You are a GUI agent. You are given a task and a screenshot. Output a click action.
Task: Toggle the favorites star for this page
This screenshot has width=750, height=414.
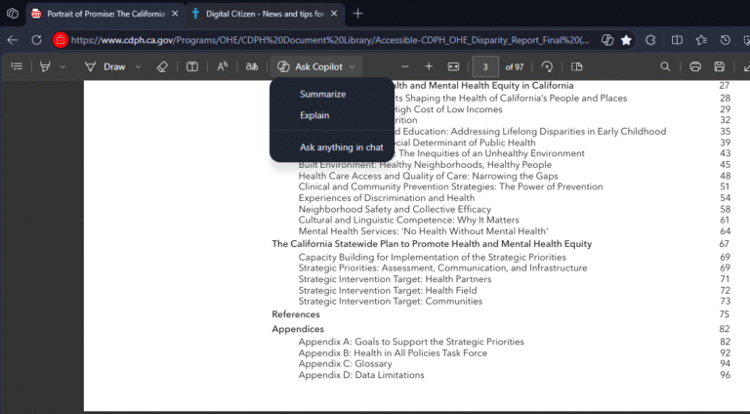click(626, 40)
